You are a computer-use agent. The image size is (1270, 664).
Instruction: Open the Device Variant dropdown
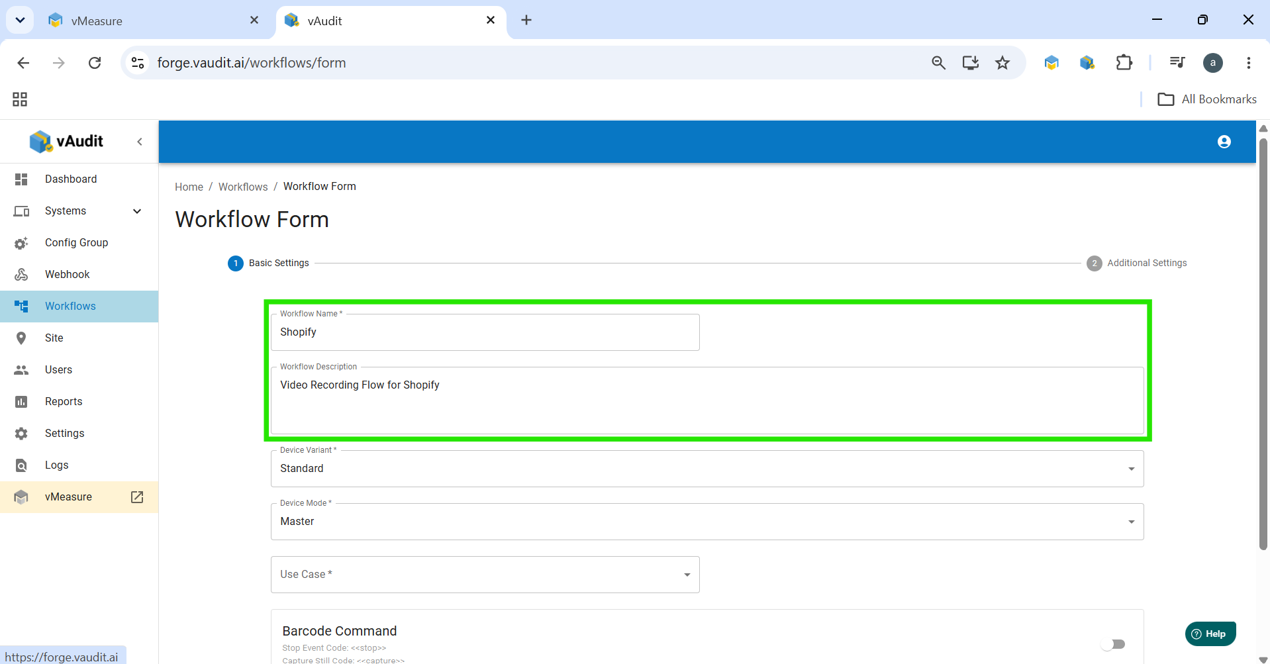tap(707, 469)
